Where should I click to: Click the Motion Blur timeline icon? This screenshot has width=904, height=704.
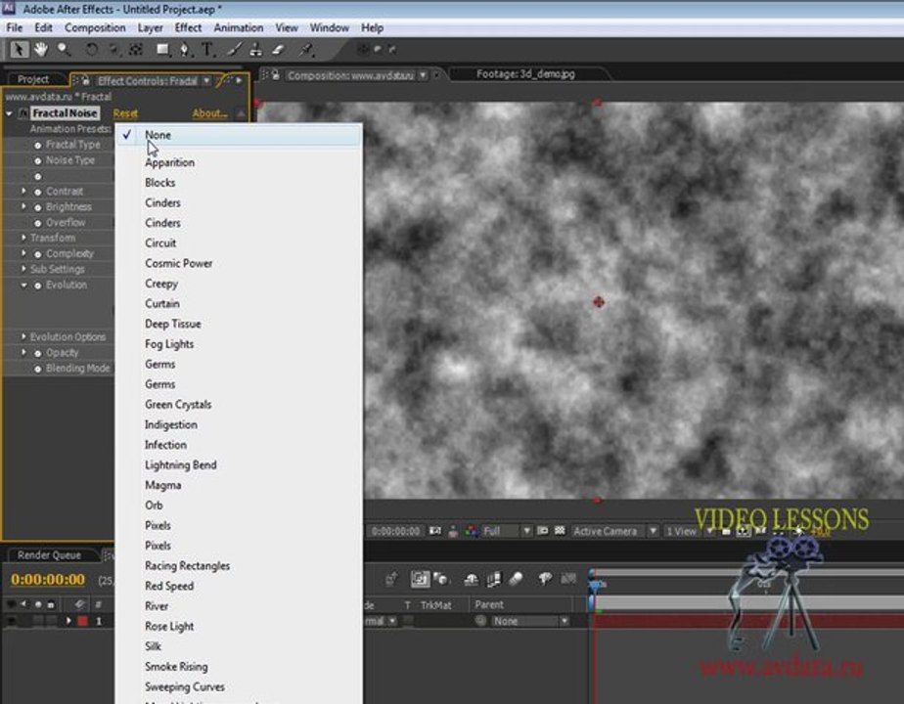point(516,579)
